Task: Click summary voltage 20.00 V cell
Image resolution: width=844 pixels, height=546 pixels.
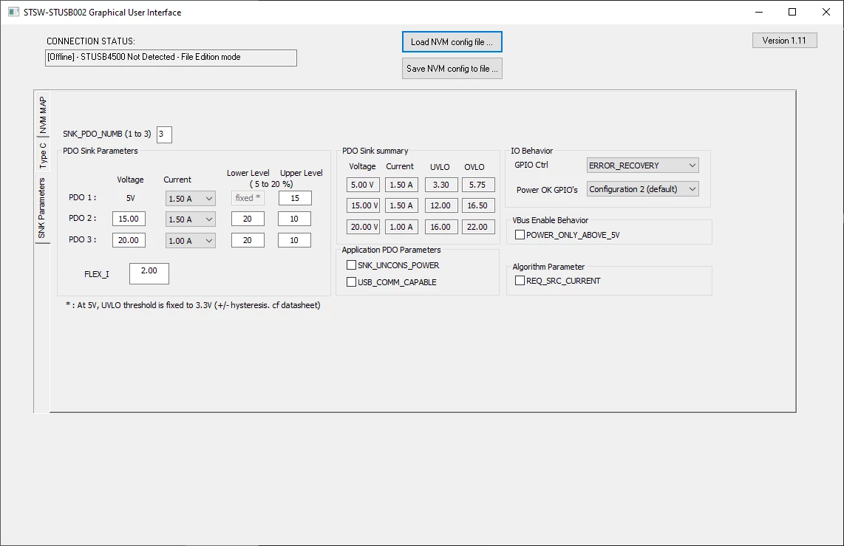Action: (363, 227)
